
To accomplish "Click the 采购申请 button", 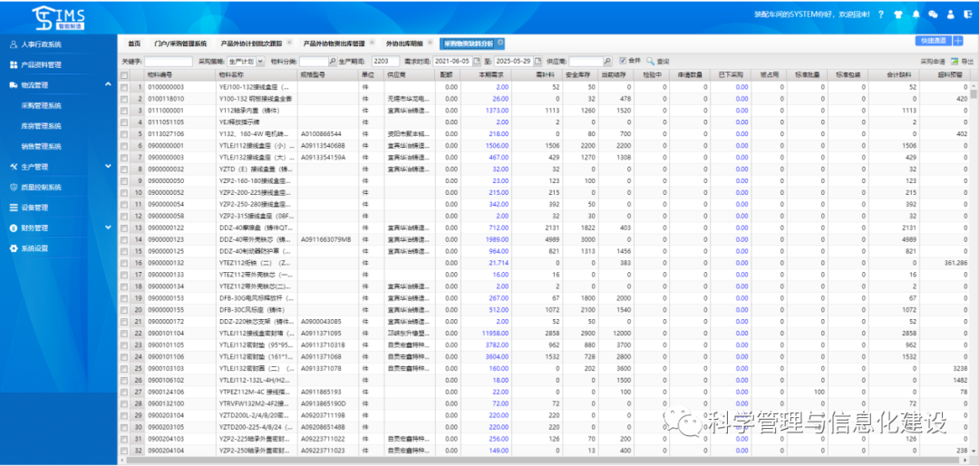I will pos(933,62).
